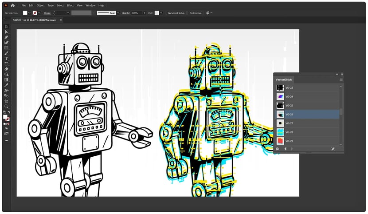368x214 pixels.
Task: Activate the Eraser tool
Action: coord(6,69)
